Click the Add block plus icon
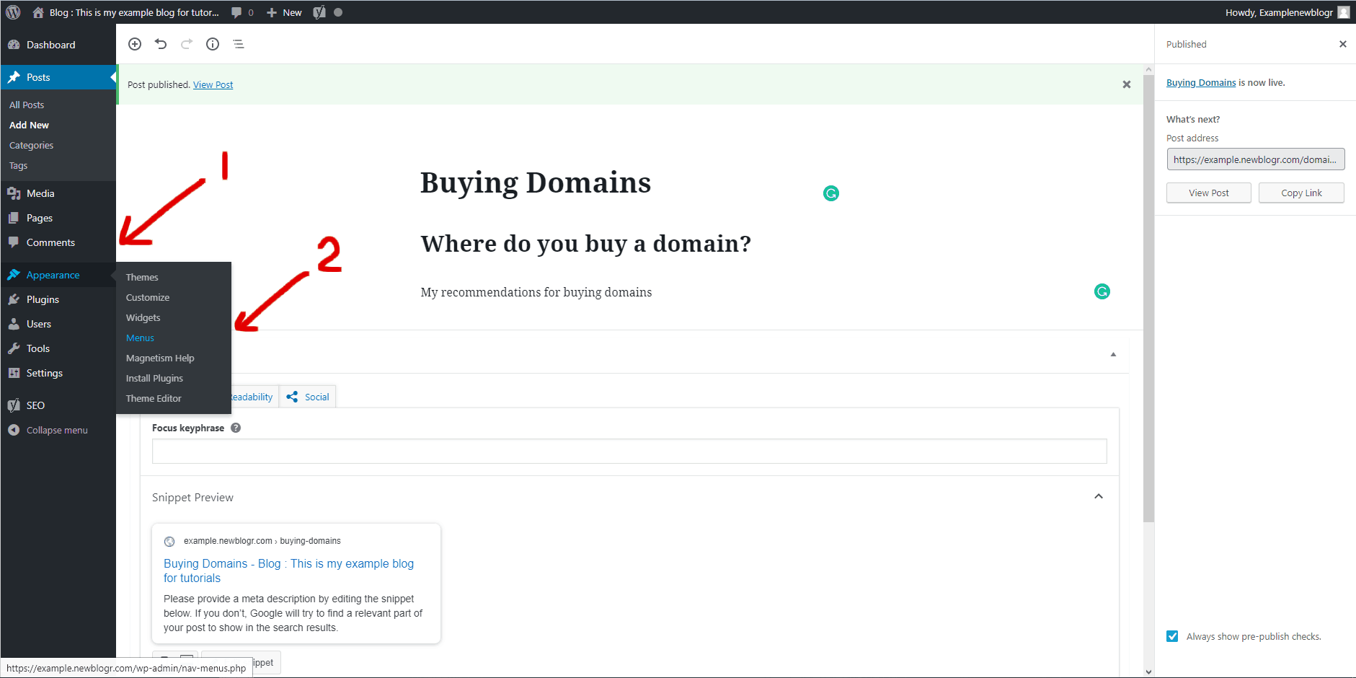The height and width of the screenshot is (678, 1356). tap(135, 44)
